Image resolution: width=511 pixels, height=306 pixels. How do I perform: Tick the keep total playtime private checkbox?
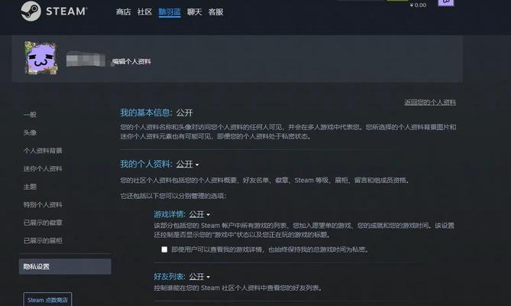click(x=164, y=249)
